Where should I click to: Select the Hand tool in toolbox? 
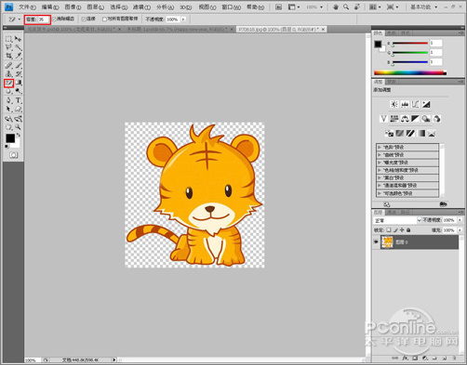pyautogui.click(x=8, y=127)
